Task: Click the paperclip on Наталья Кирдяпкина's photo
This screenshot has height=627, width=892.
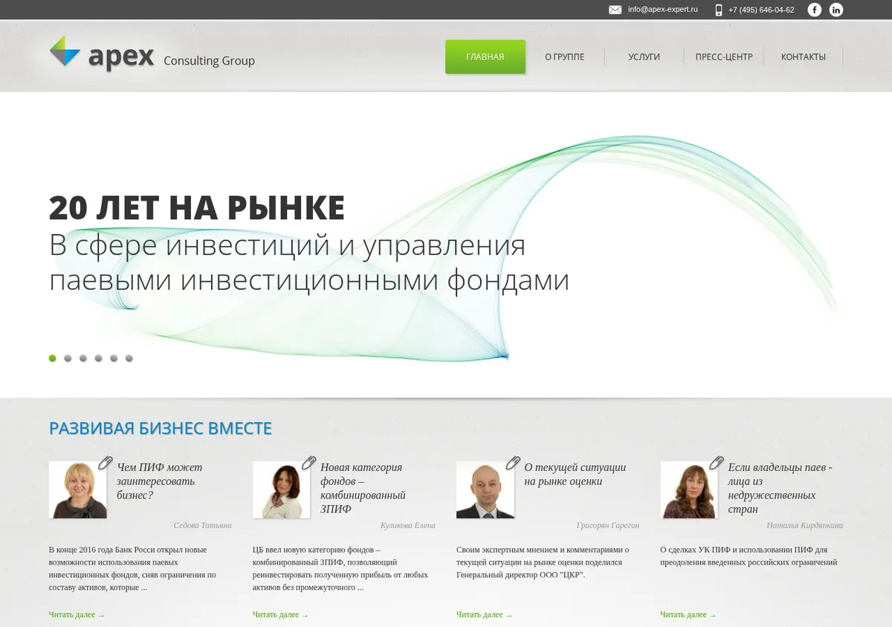Action: click(x=717, y=463)
